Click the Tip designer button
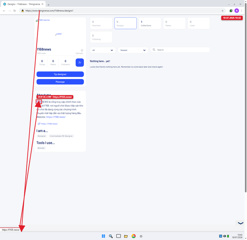Viewport: 247px width, 240px height. [60, 74]
